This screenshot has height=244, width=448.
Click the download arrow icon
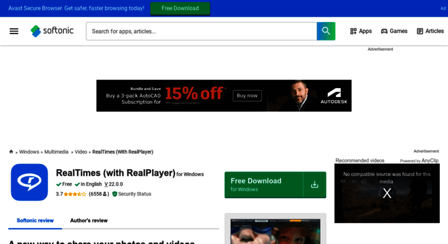[x=315, y=185]
